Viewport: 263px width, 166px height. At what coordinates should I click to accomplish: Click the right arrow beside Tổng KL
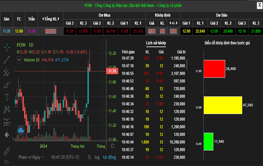(58, 19)
